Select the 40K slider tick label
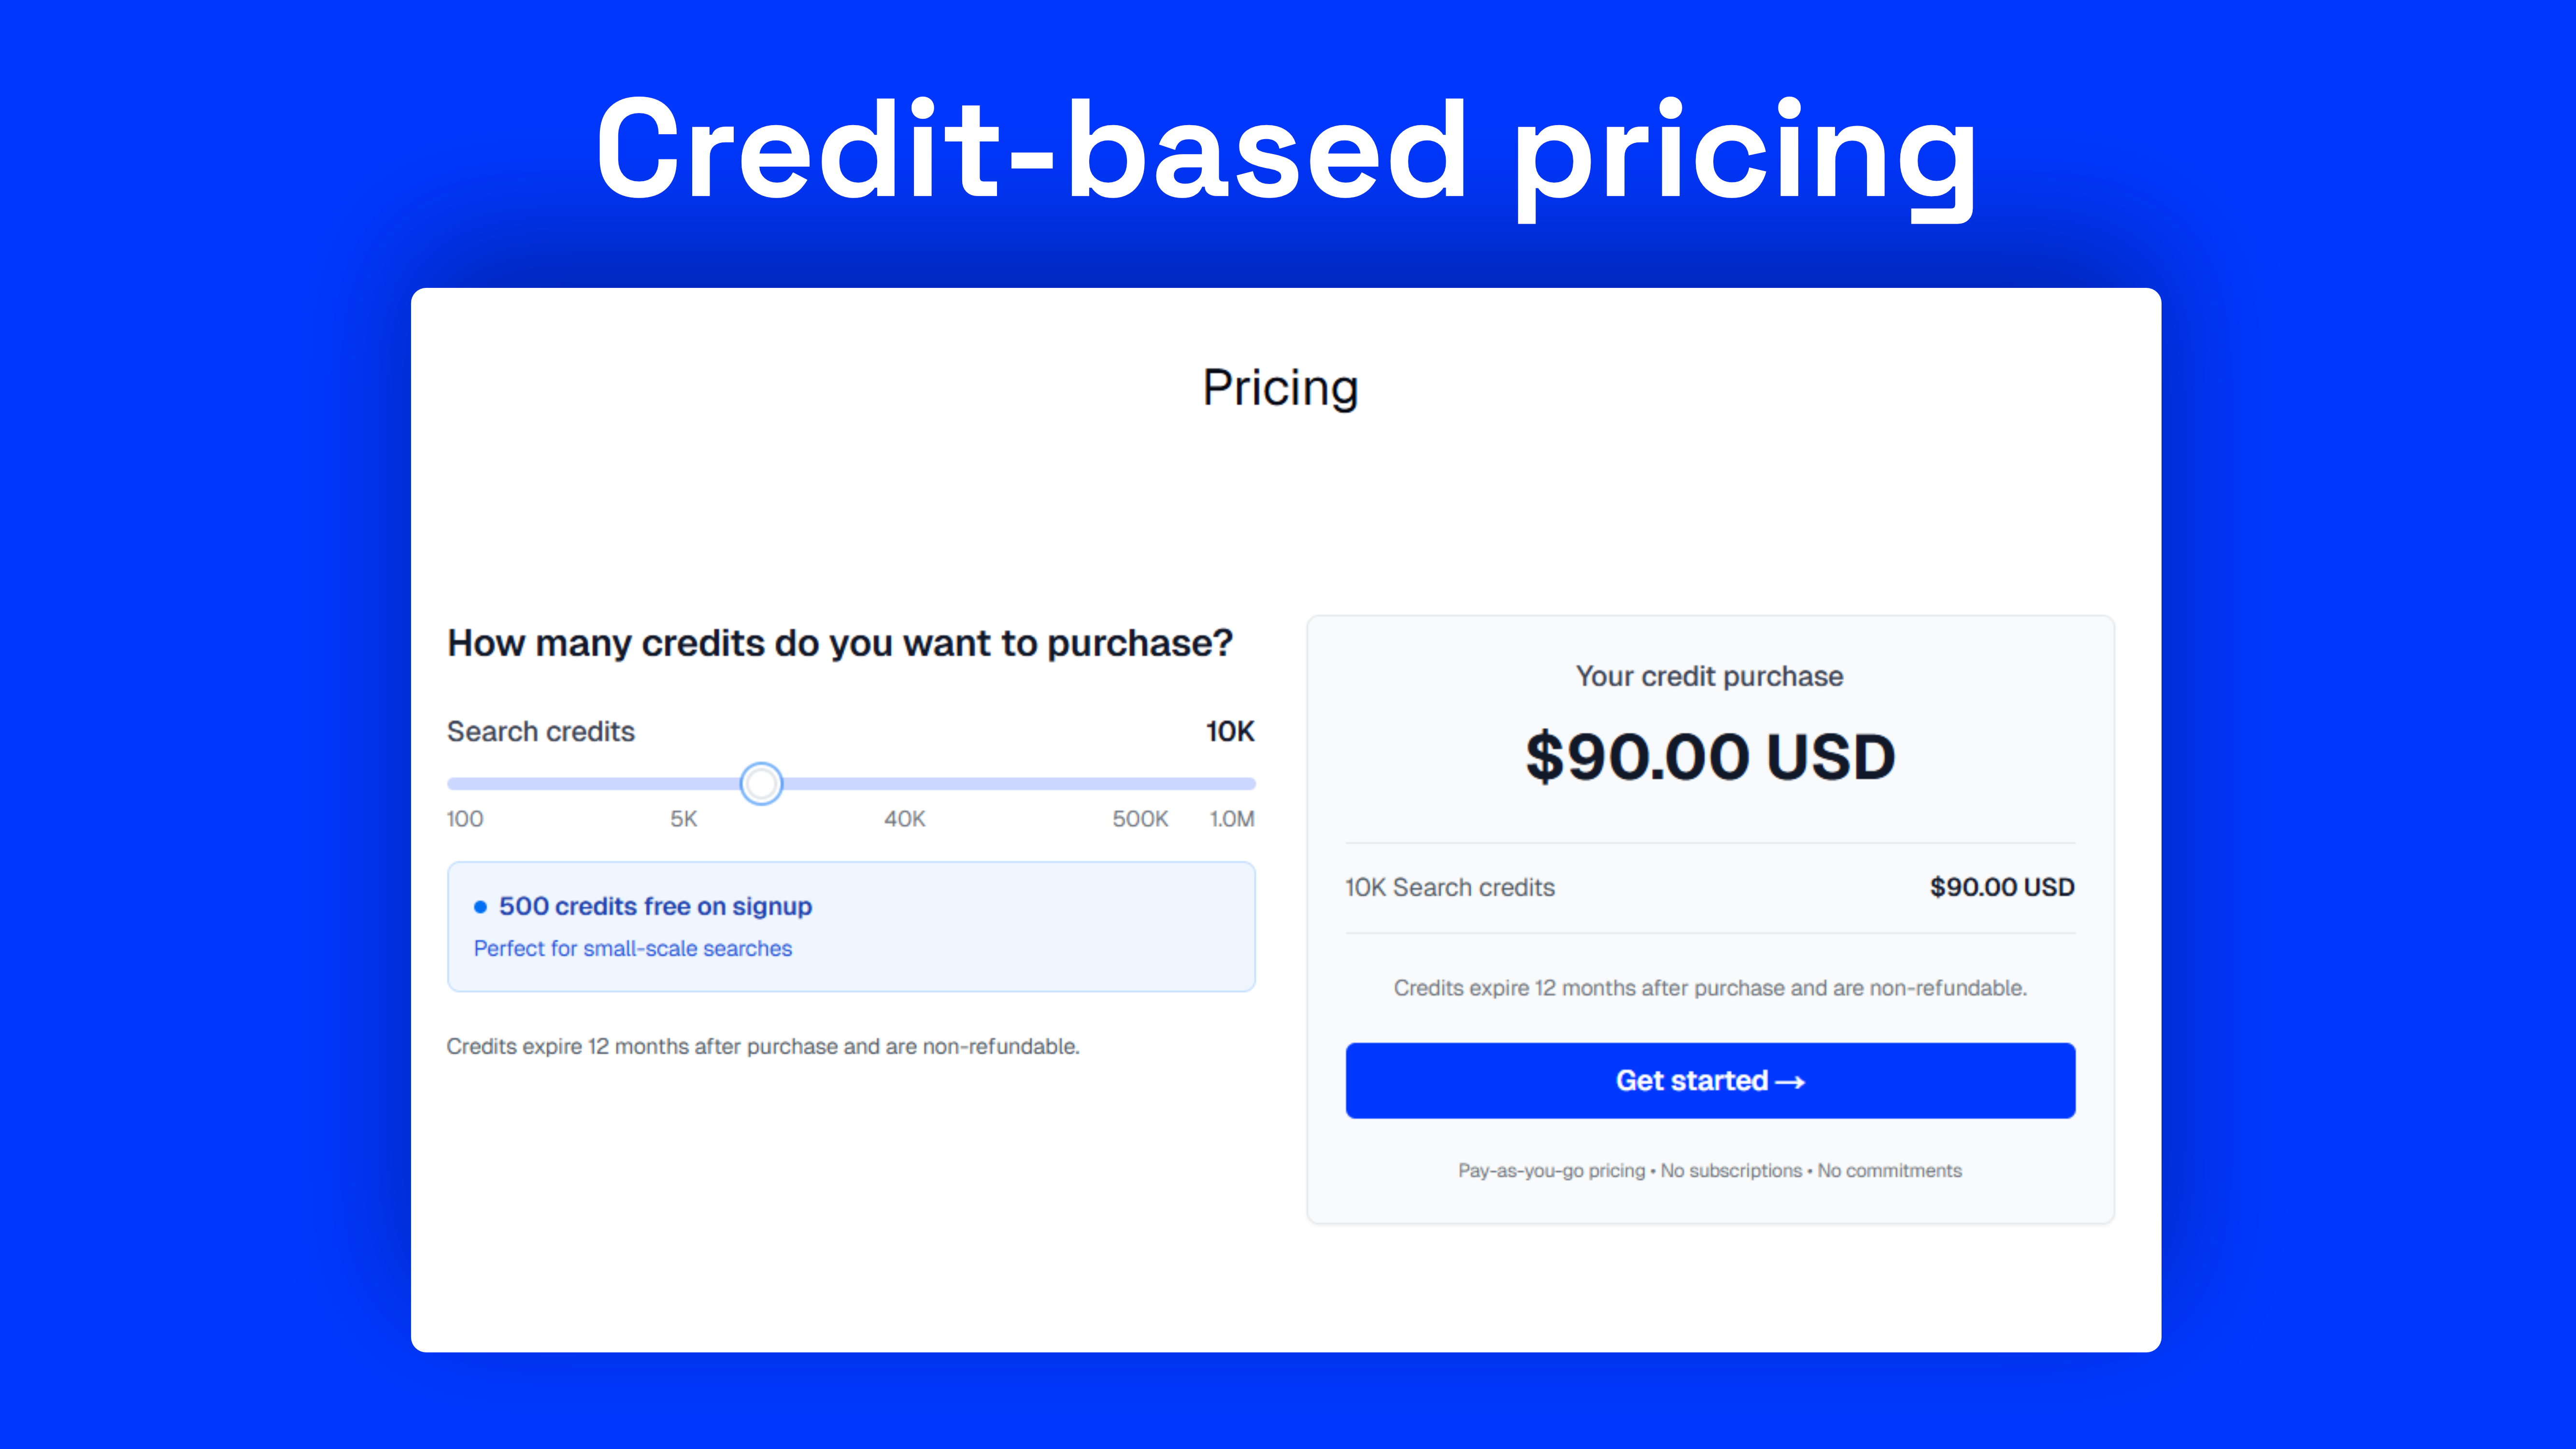 click(x=905, y=819)
